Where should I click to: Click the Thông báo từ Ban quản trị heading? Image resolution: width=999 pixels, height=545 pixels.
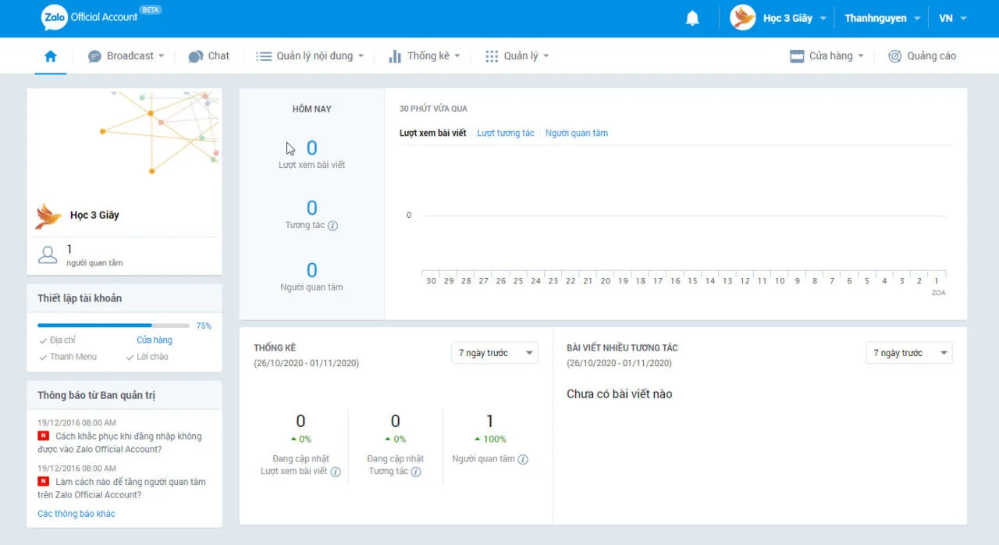click(x=97, y=396)
